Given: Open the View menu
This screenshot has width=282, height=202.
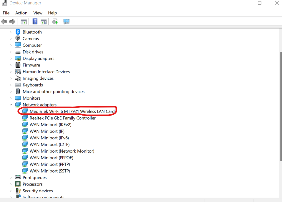Looking at the screenshot, I should coord(38,13).
